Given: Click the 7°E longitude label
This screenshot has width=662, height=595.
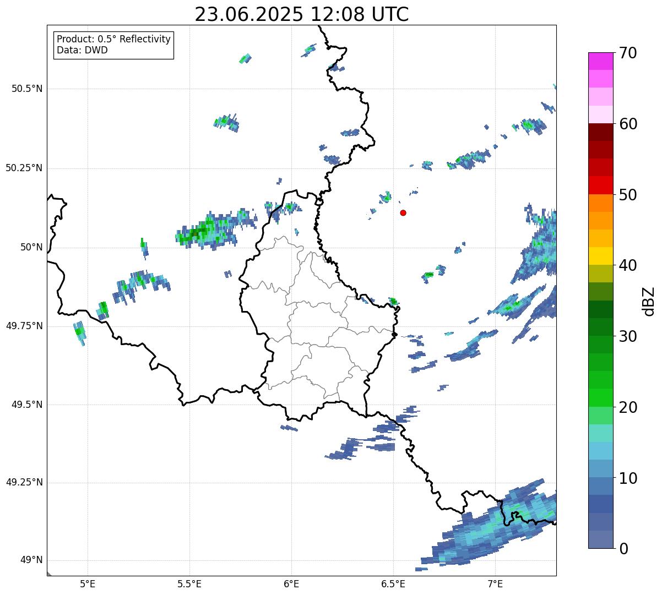Looking at the screenshot, I should coord(495,584).
